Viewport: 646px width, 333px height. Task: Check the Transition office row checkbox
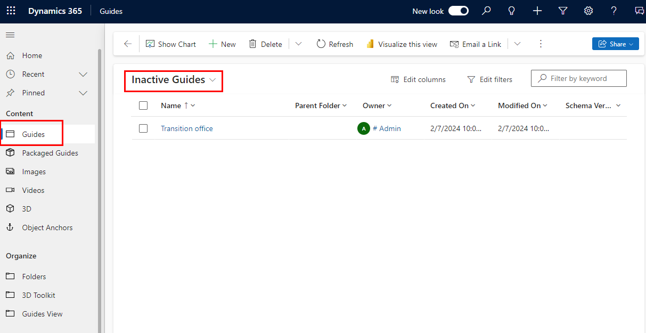pyautogui.click(x=143, y=128)
